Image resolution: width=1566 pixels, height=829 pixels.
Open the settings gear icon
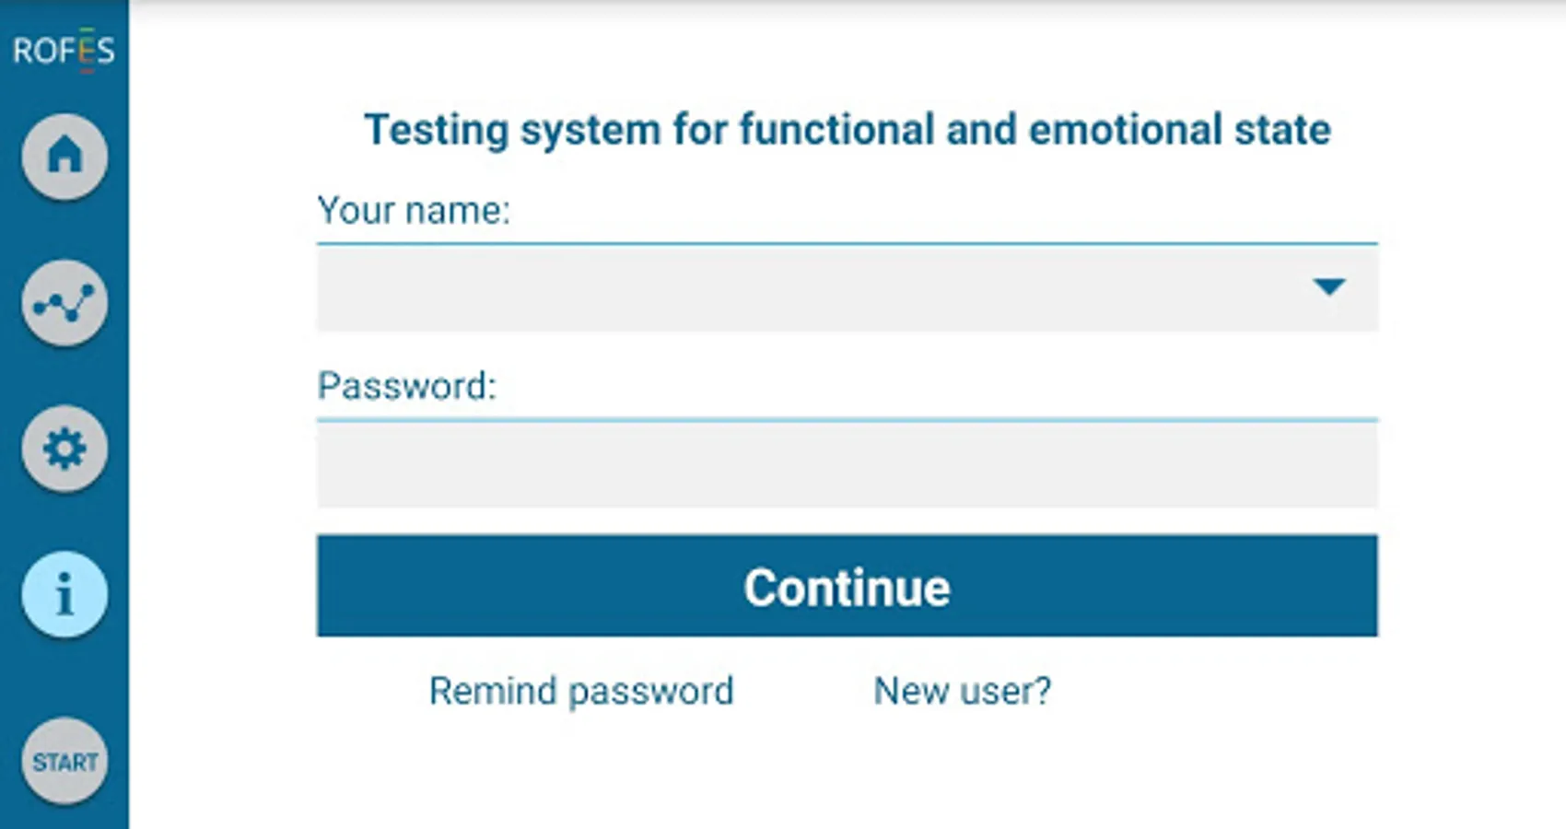click(64, 449)
